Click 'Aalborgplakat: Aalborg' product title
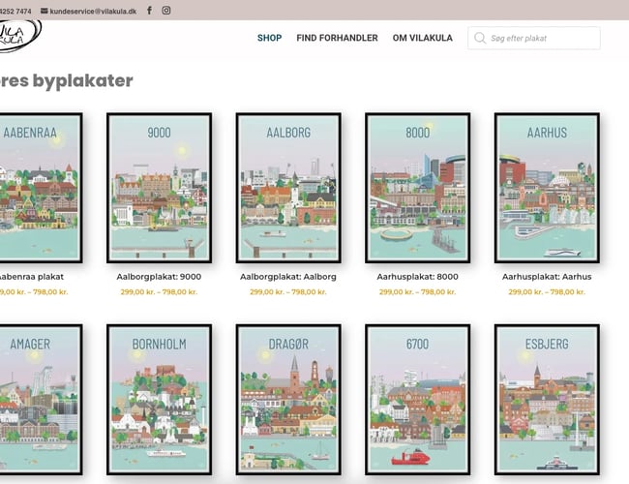 point(288,277)
